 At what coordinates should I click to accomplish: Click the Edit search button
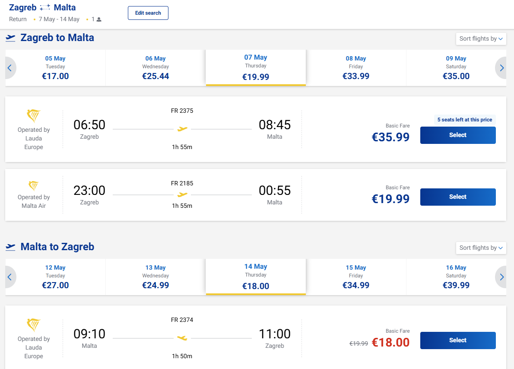[148, 13]
